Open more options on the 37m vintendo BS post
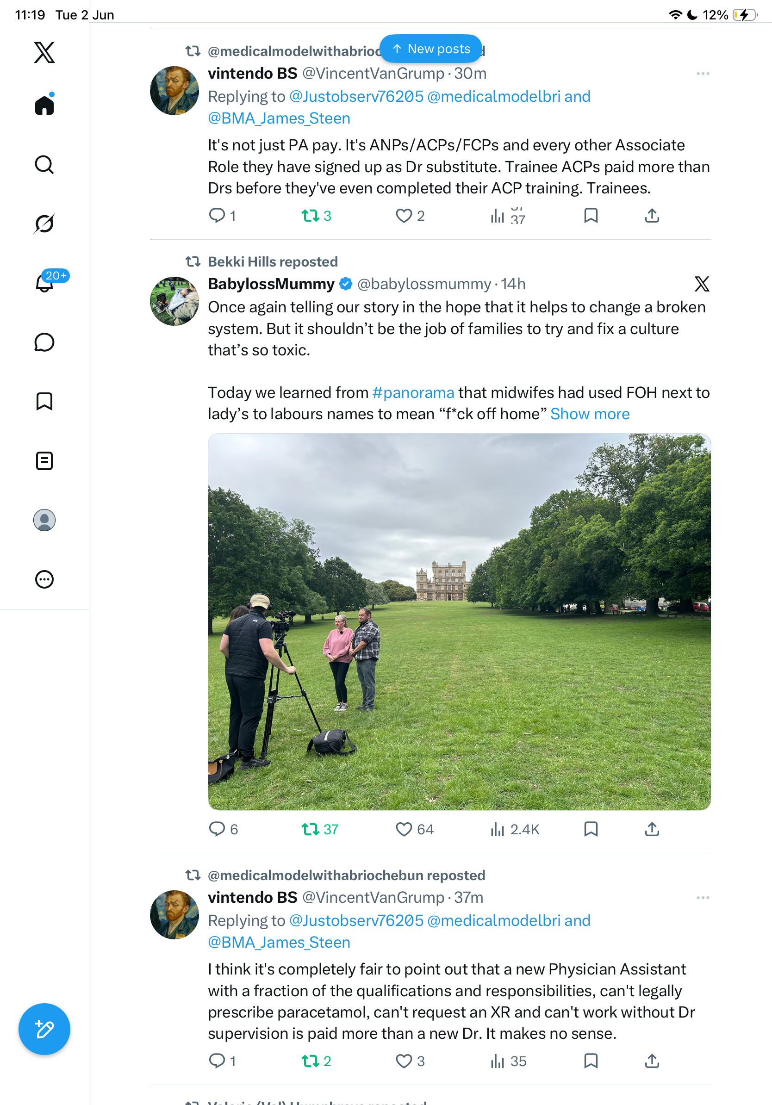The width and height of the screenshot is (772, 1105). [703, 898]
